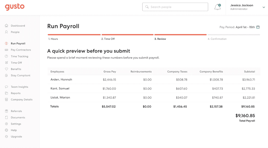
Task: Open the pay period calendar icon
Action: click(x=258, y=27)
